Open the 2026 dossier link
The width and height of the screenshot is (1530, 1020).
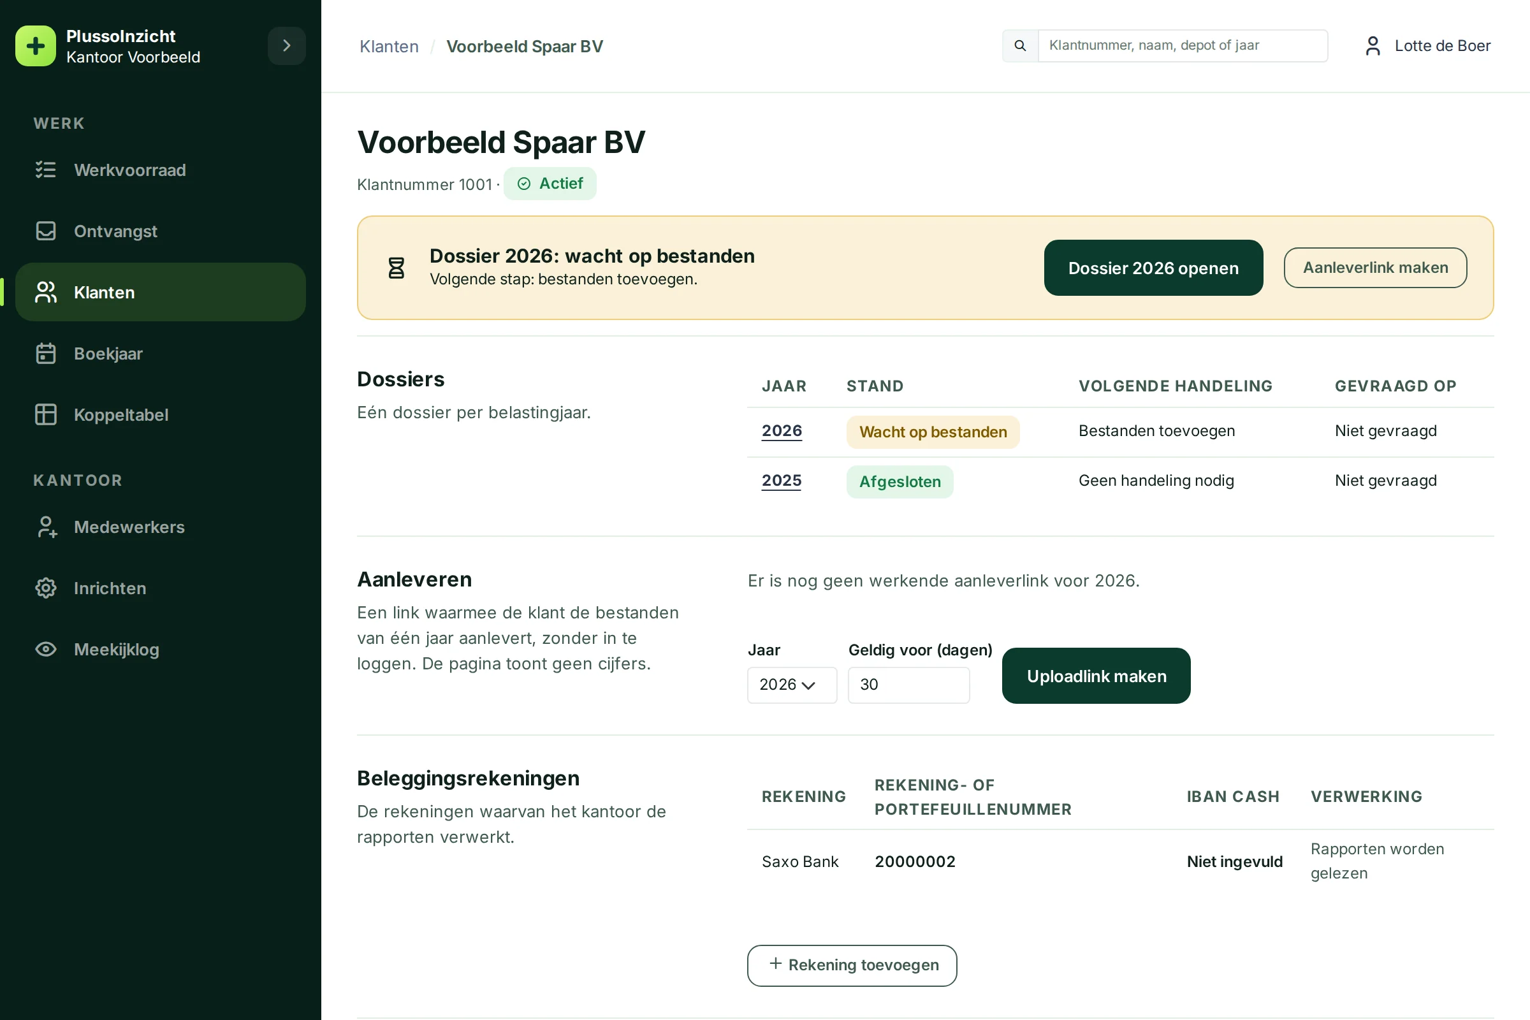782,431
